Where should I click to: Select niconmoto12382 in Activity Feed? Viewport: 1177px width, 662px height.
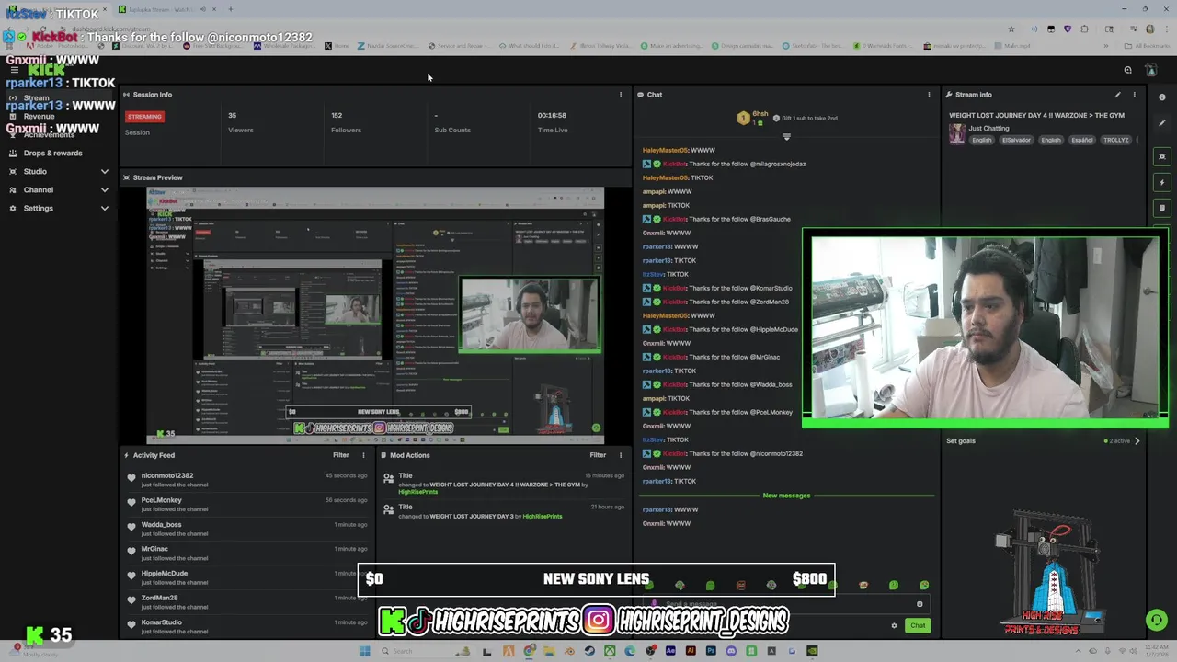click(167, 475)
